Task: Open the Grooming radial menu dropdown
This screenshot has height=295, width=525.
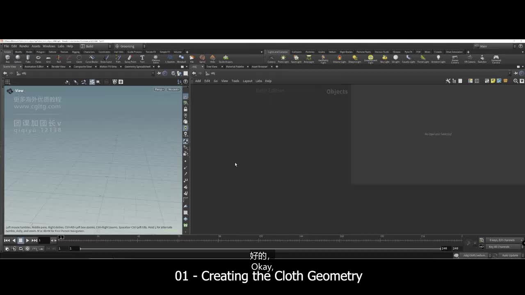Action: click(x=131, y=46)
